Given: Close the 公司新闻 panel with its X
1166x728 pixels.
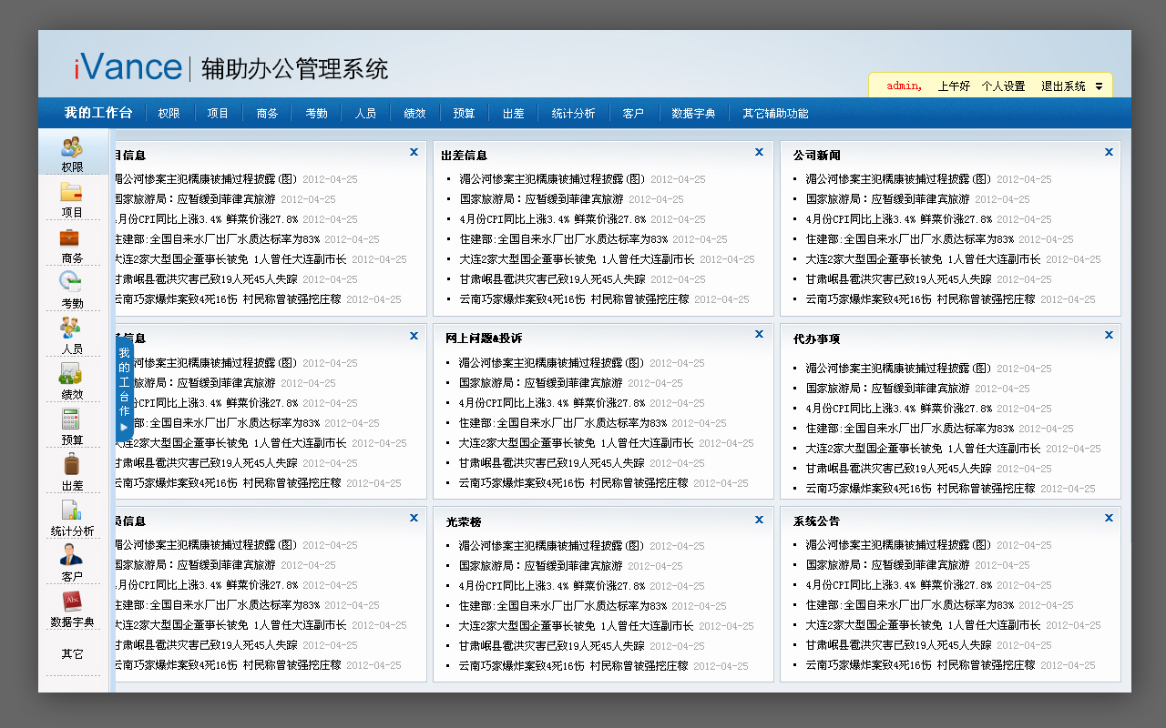Looking at the screenshot, I should click(1109, 152).
